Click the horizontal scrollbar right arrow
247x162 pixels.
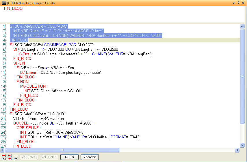coord(237,150)
